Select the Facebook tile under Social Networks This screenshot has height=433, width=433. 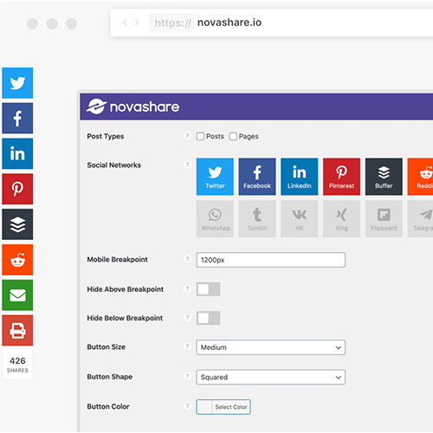point(257,177)
